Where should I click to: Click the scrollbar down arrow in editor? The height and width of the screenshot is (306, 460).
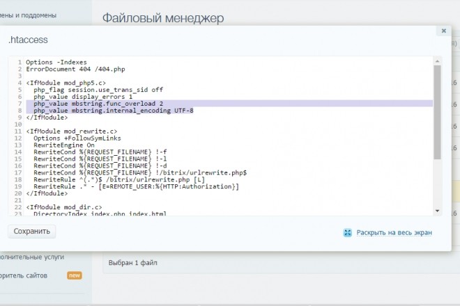tap(438, 211)
